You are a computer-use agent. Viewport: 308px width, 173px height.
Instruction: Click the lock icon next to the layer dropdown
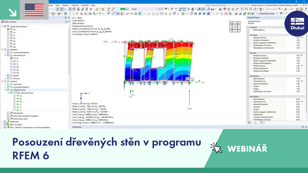click(x=253, y=14)
